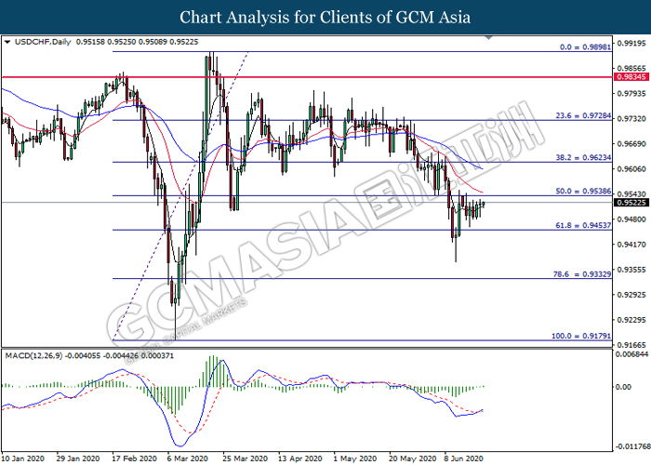Select the red 0.98345 price level tag
The height and width of the screenshot is (465, 651).
tap(631, 77)
